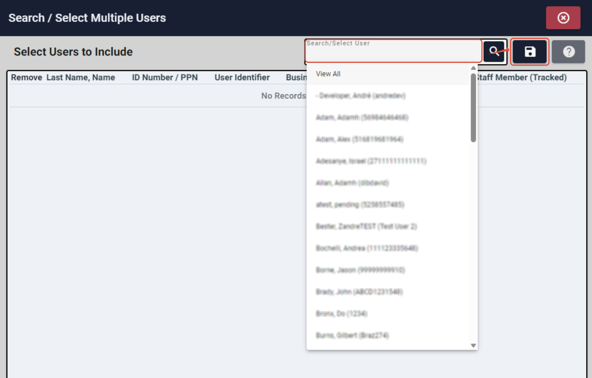Pick Burns, Gilbert in the user list
Screen dimensions: 592x378
pyautogui.click(x=352, y=335)
